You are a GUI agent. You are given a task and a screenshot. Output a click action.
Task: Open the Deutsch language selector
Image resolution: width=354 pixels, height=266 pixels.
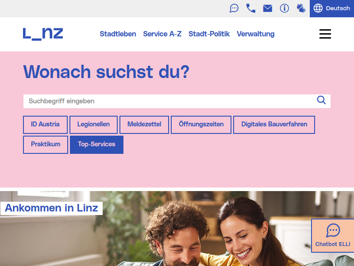tap(331, 8)
